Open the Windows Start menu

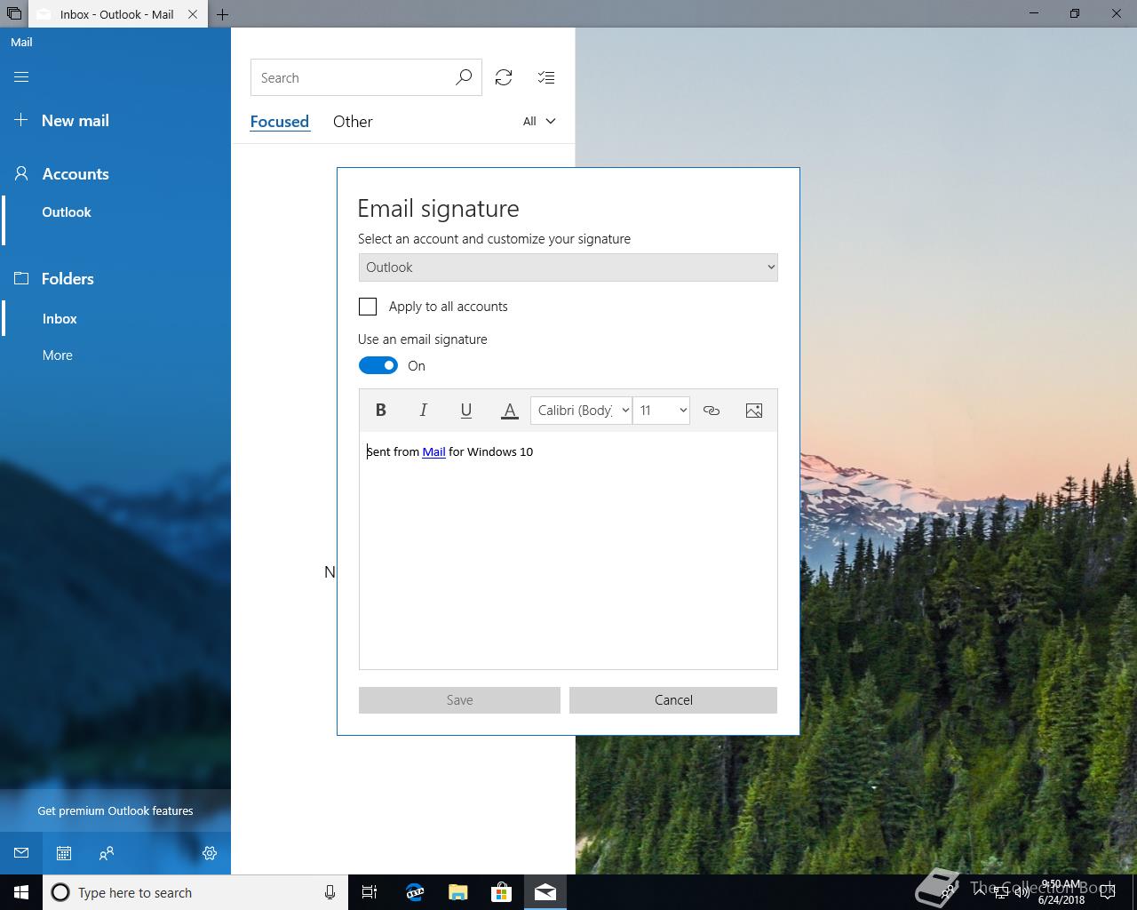[21, 892]
